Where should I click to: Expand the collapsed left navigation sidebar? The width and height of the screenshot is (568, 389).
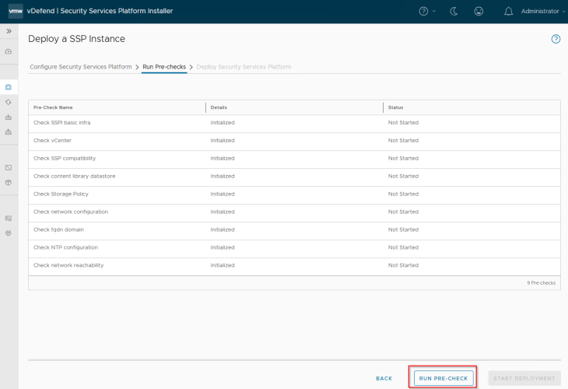(9, 31)
